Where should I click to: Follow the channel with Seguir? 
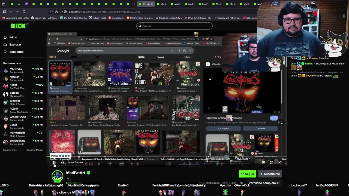point(248,174)
